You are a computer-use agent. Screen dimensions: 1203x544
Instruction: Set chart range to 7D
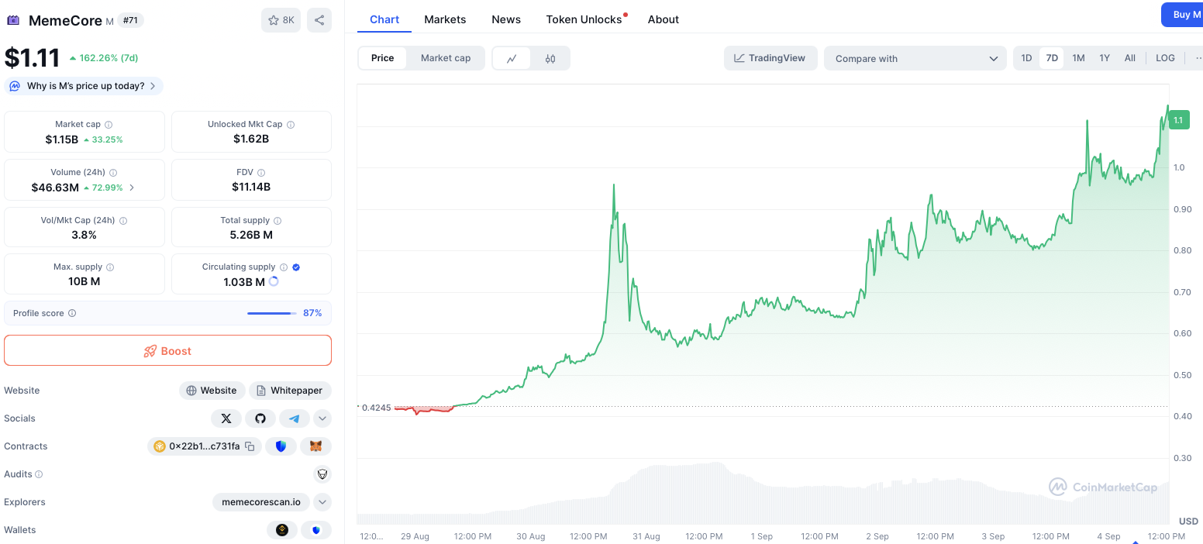click(1052, 58)
